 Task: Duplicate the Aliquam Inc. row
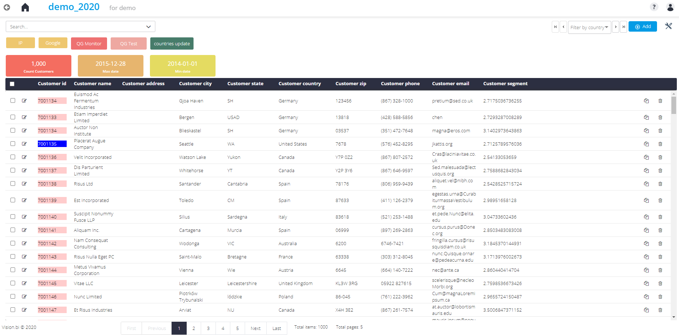646,230
